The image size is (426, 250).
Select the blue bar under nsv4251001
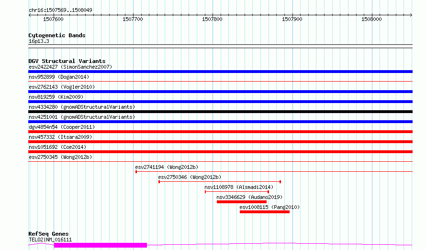[220, 122]
